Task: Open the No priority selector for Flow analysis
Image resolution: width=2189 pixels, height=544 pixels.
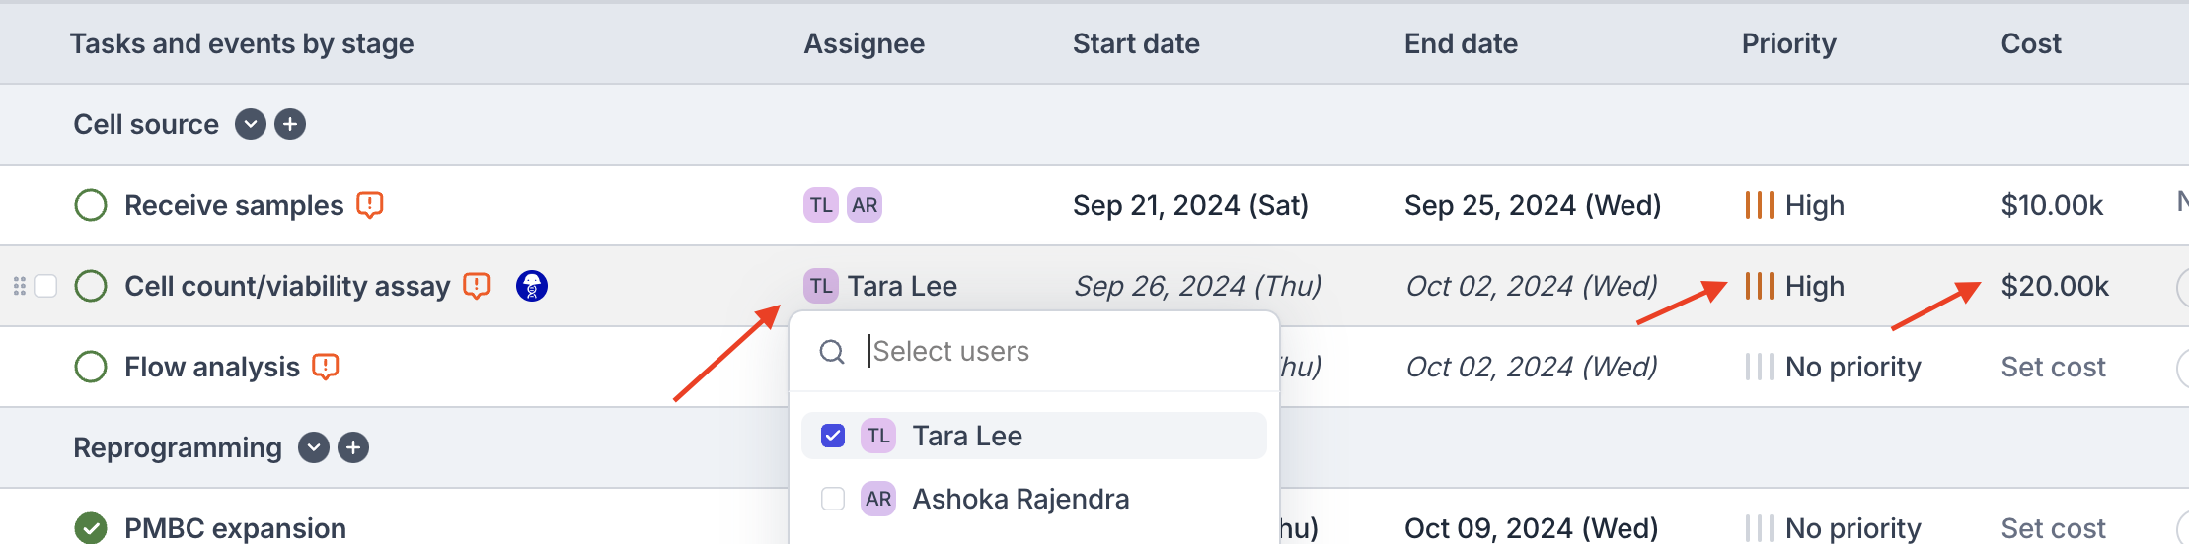Action: click(1834, 367)
